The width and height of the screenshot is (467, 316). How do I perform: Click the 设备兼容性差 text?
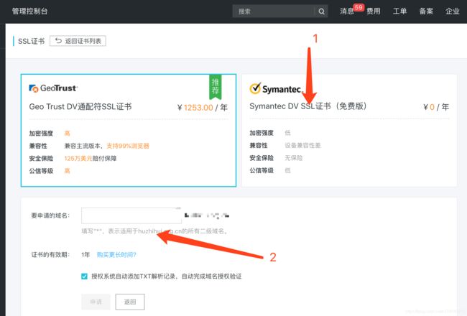point(302,145)
